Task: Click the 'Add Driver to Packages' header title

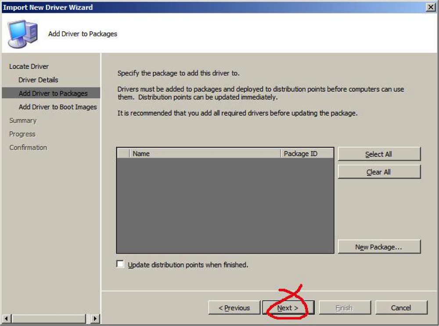Action: coord(83,34)
